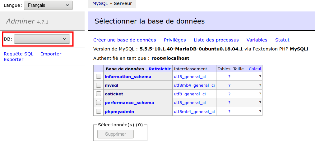Click Rafraîchir in the table header
Screen dimensions: 315x144
point(160,69)
